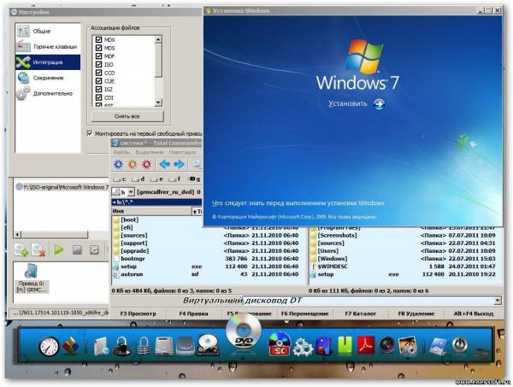The image size is (513, 387).
Task: Toggle the CCD file association checkbox
Action: coord(98,73)
